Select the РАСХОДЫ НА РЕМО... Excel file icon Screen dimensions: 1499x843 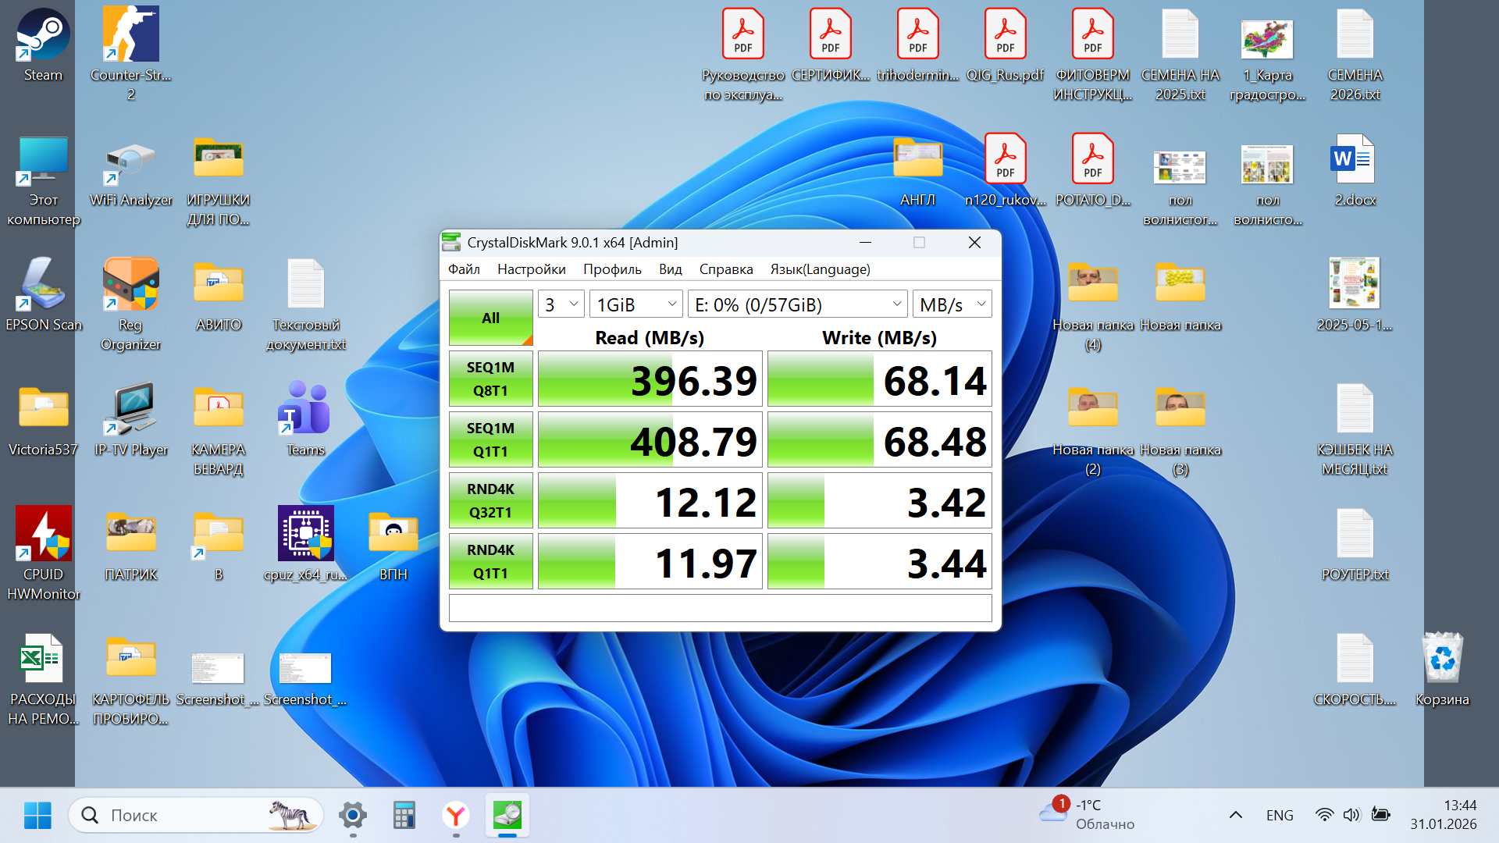[43, 679]
